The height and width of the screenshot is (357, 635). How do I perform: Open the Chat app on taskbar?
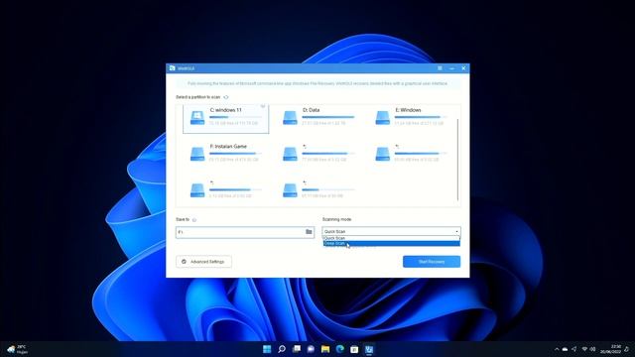pyautogui.click(x=311, y=349)
